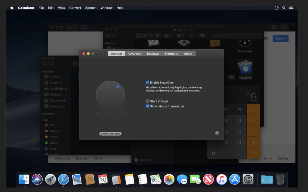Click the percent key in the Calculator window
Image resolution: width=308 pixels, height=192 pixels.
tap(240, 109)
